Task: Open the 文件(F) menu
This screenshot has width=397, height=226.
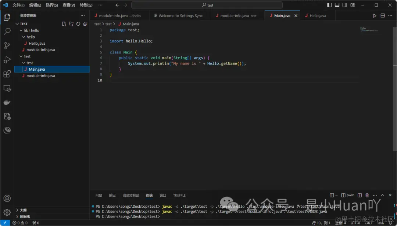Action: tap(18, 5)
